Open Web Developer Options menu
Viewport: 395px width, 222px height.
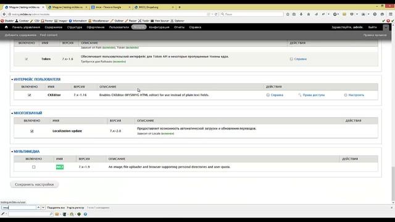pos(177,21)
